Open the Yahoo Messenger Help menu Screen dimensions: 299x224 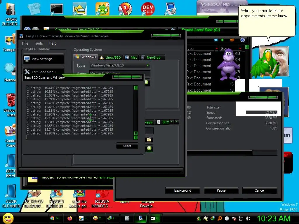(x=222, y=10)
